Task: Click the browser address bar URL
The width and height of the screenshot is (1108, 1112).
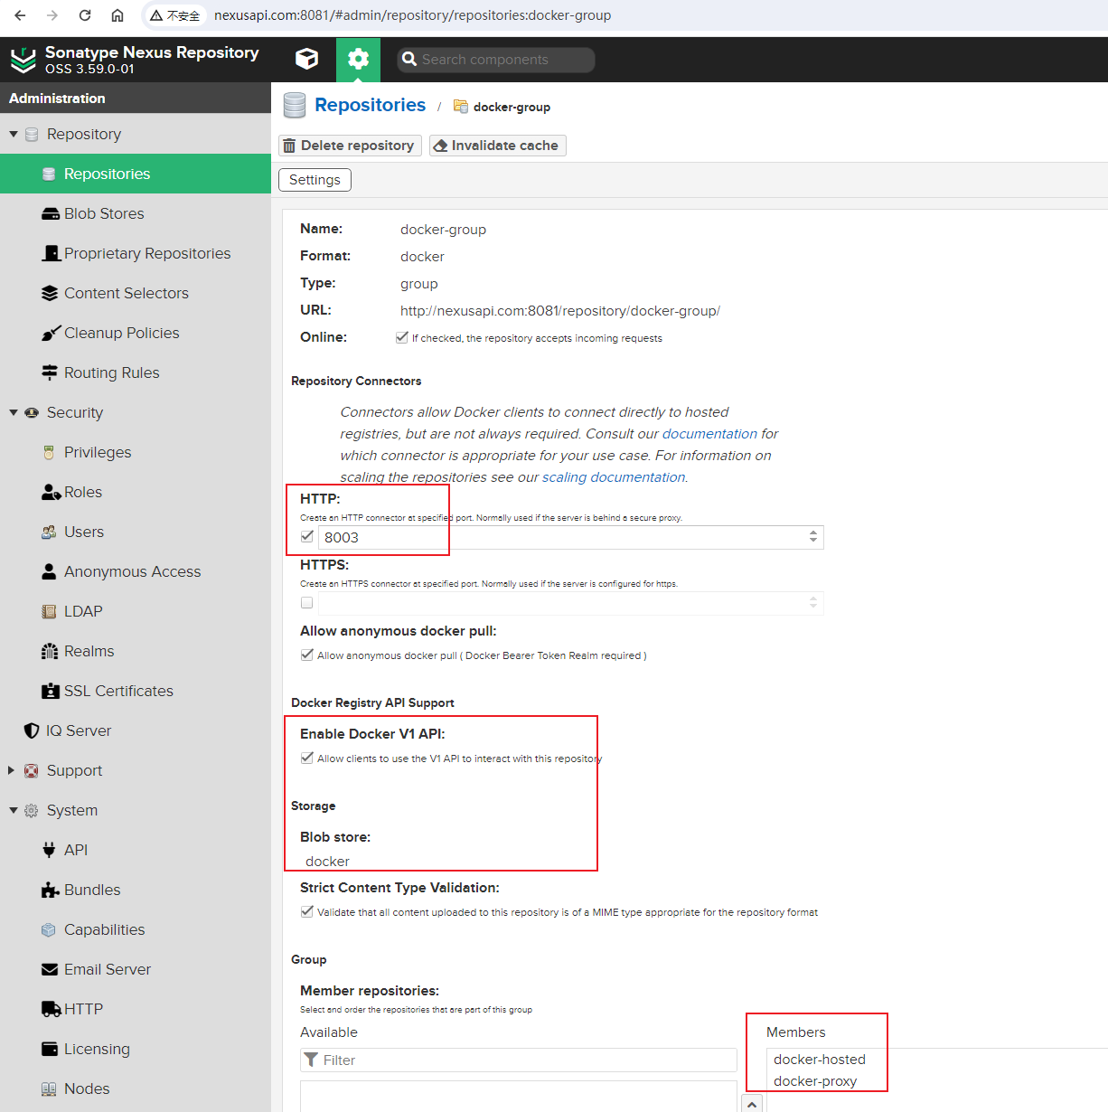Action: click(412, 15)
